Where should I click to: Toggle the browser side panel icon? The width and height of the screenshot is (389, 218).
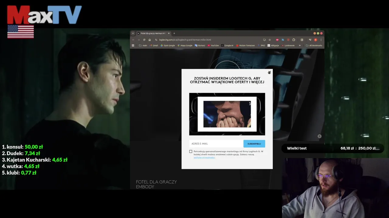[x=302, y=40]
